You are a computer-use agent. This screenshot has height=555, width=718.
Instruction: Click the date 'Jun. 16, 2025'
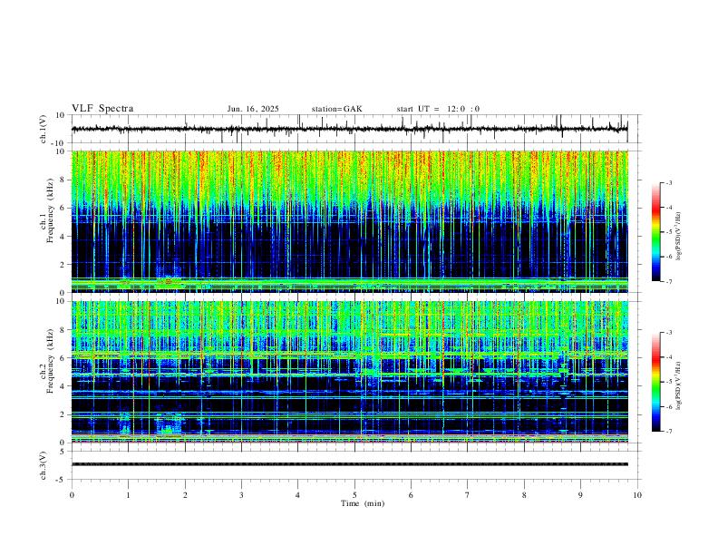tap(253, 109)
